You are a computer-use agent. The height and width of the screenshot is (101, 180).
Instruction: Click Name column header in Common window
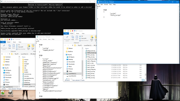(x=24, y=57)
